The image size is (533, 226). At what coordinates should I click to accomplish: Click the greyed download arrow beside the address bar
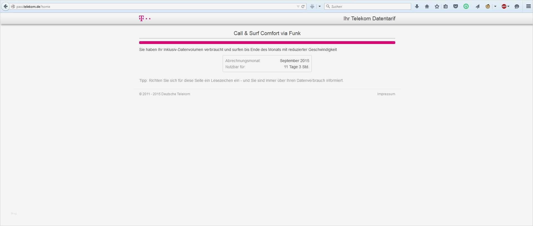(312, 6)
